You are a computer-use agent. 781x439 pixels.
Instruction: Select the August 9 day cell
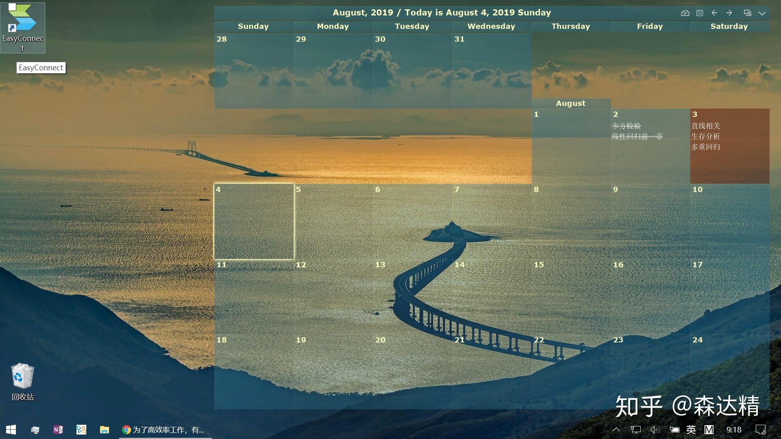click(x=650, y=222)
